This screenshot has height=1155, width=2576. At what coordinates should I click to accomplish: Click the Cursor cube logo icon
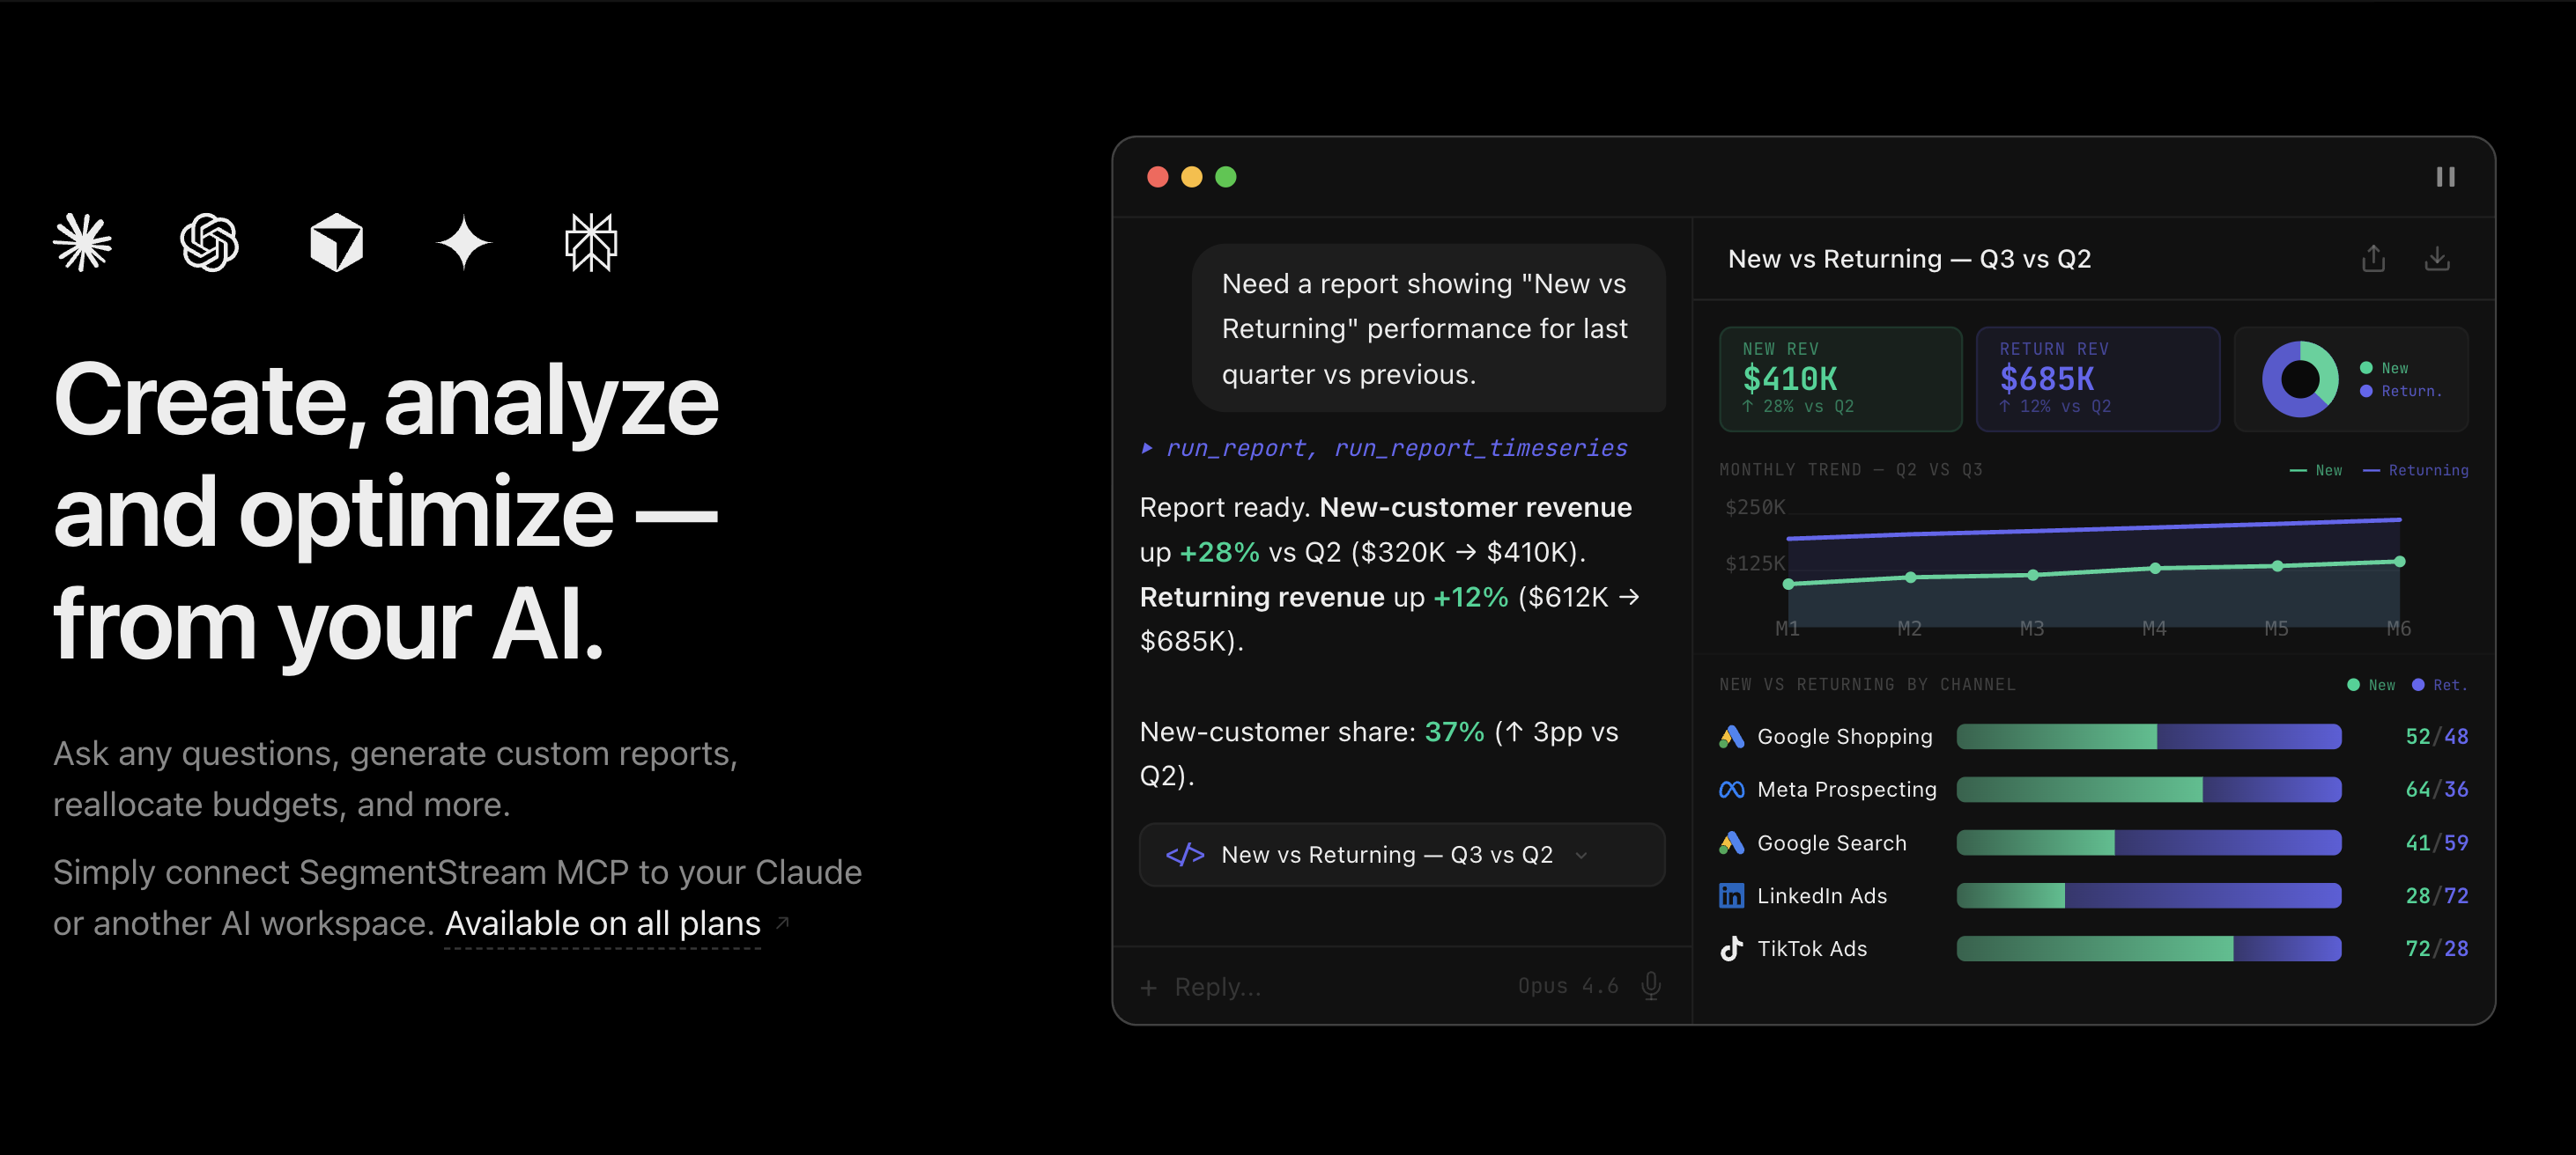pos(336,243)
